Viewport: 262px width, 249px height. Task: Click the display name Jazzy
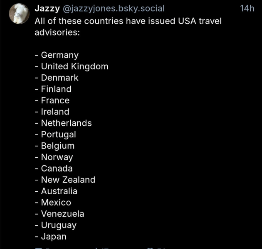click(x=47, y=8)
